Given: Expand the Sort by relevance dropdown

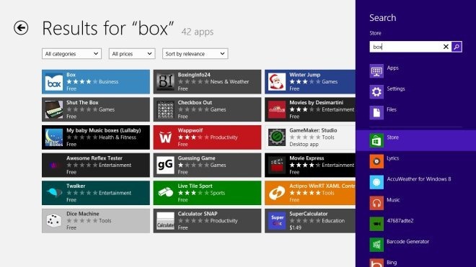Looking at the screenshot, I should click(x=195, y=54).
